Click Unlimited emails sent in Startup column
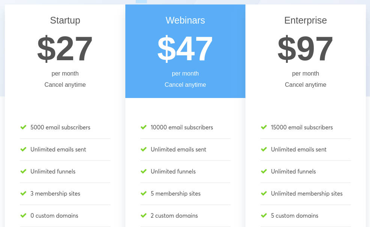Screen dimensions: 370x227 [58, 149]
